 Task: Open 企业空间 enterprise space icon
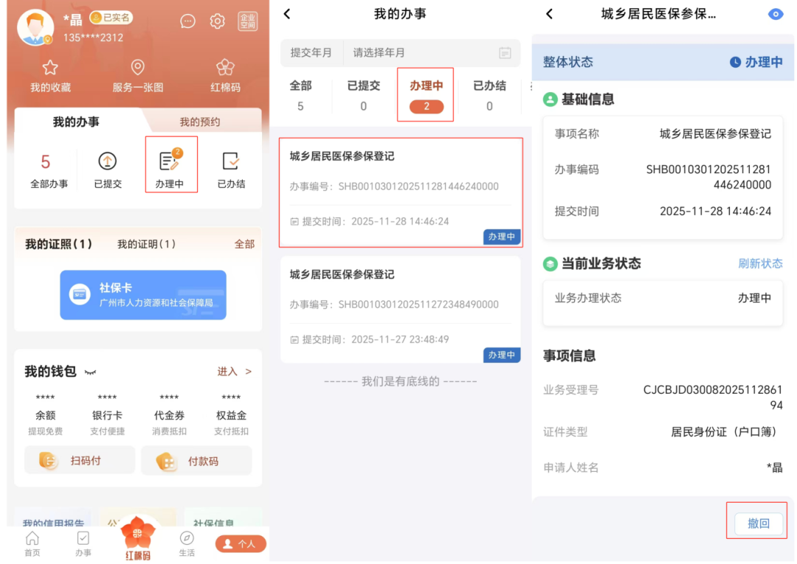pos(248,21)
